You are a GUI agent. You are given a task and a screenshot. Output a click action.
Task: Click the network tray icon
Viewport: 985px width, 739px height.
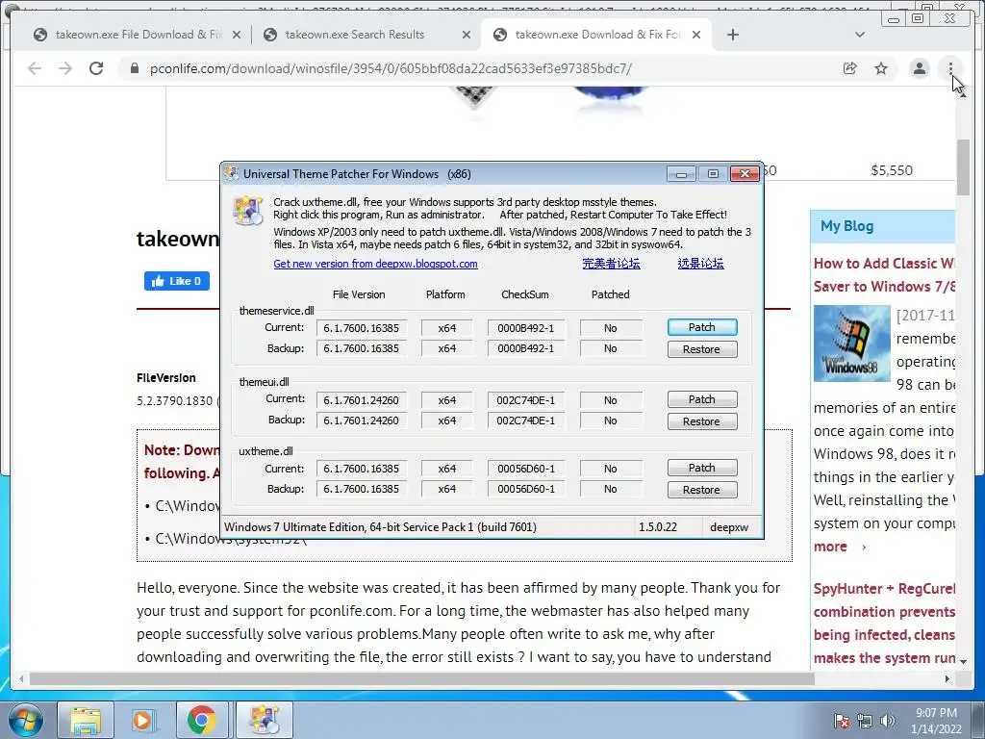(865, 721)
